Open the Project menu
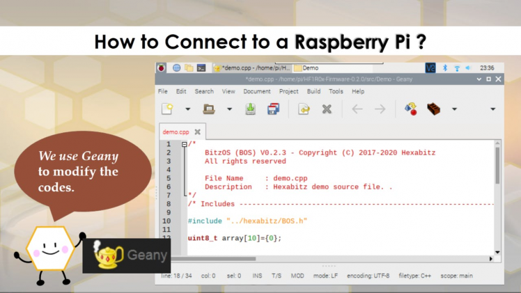 289,91
